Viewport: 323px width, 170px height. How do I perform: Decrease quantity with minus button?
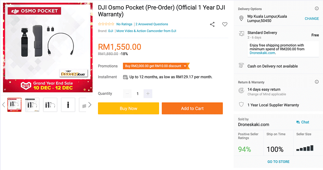[x=127, y=94]
